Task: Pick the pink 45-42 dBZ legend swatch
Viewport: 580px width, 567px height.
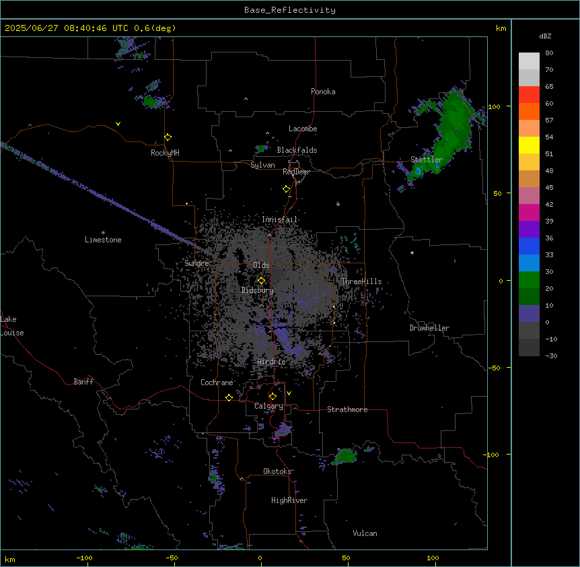Action: click(x=529, y=195)
